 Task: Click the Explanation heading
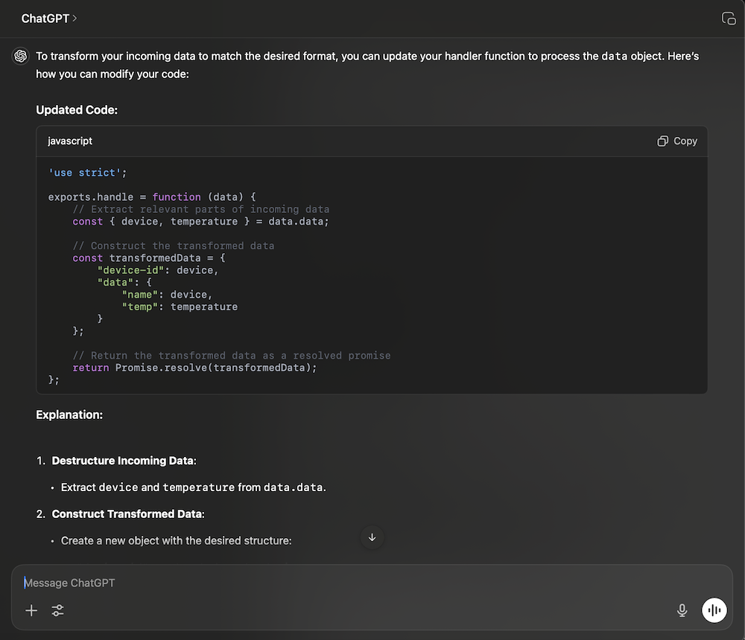tap(69, 415)
